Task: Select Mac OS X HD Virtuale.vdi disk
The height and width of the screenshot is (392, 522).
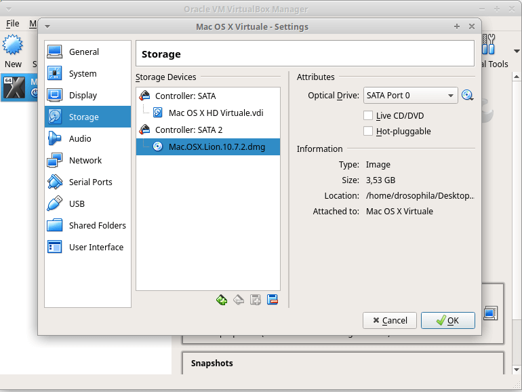Action: click(x=208, y=113)
